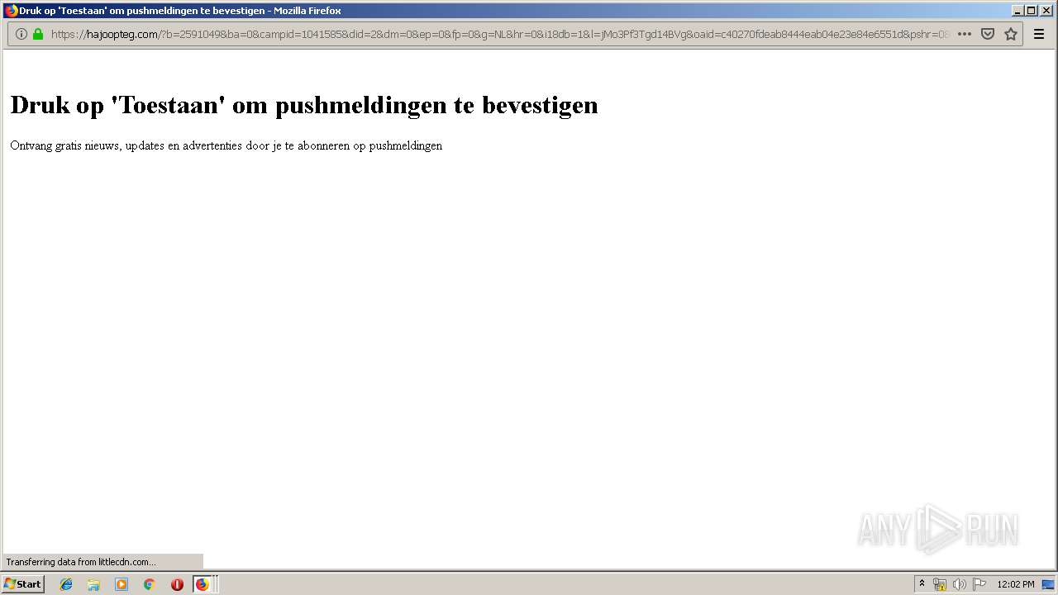Click the site information icon in address bar
The width and height of the screenshot is (1058, 595).
pos(21,34)
